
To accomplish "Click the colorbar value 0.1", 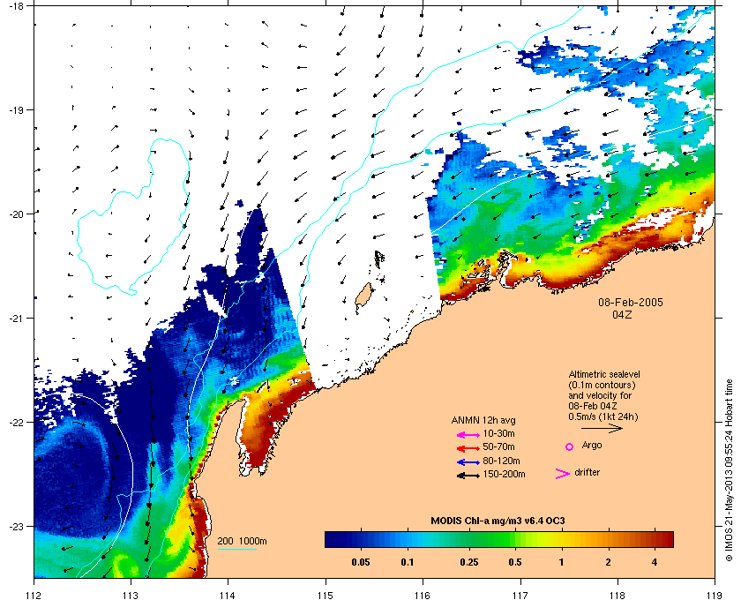I will coord(408,562).
